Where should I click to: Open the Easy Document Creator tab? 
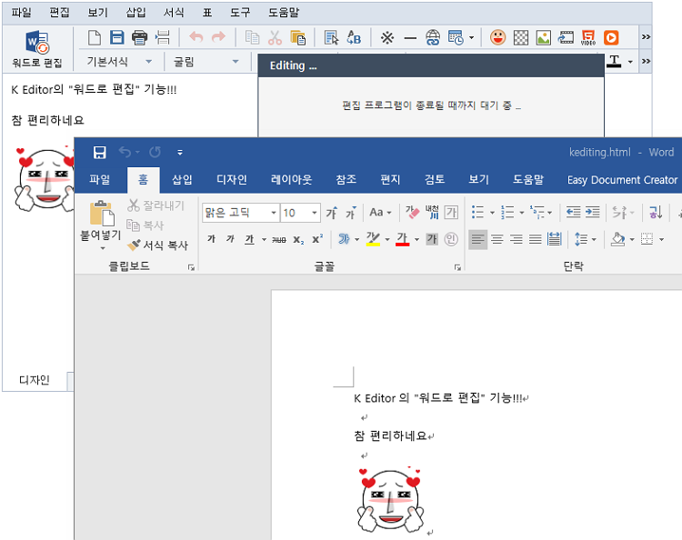coord(622,180)
